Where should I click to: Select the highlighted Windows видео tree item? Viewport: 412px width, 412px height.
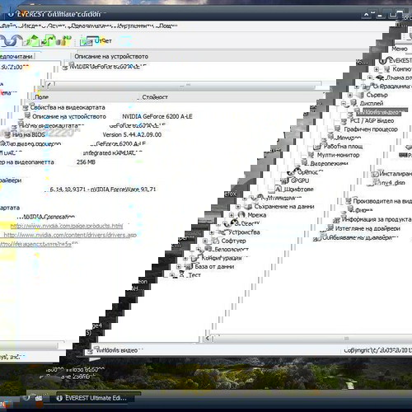pyautogui.click(x=382, y=112)
